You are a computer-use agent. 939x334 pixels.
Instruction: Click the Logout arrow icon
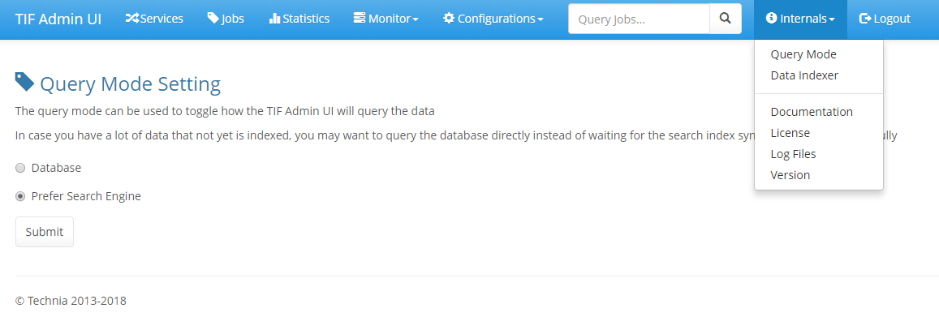coord(865,19)
